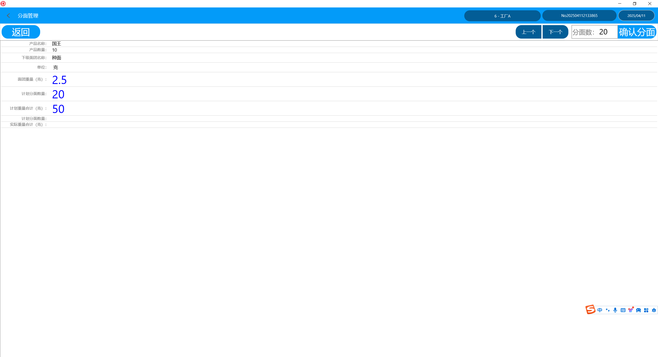Viewport: 658px width, 357px height.
Task: Open the 2025/04/11 date picker
Action: click(636, 16)
